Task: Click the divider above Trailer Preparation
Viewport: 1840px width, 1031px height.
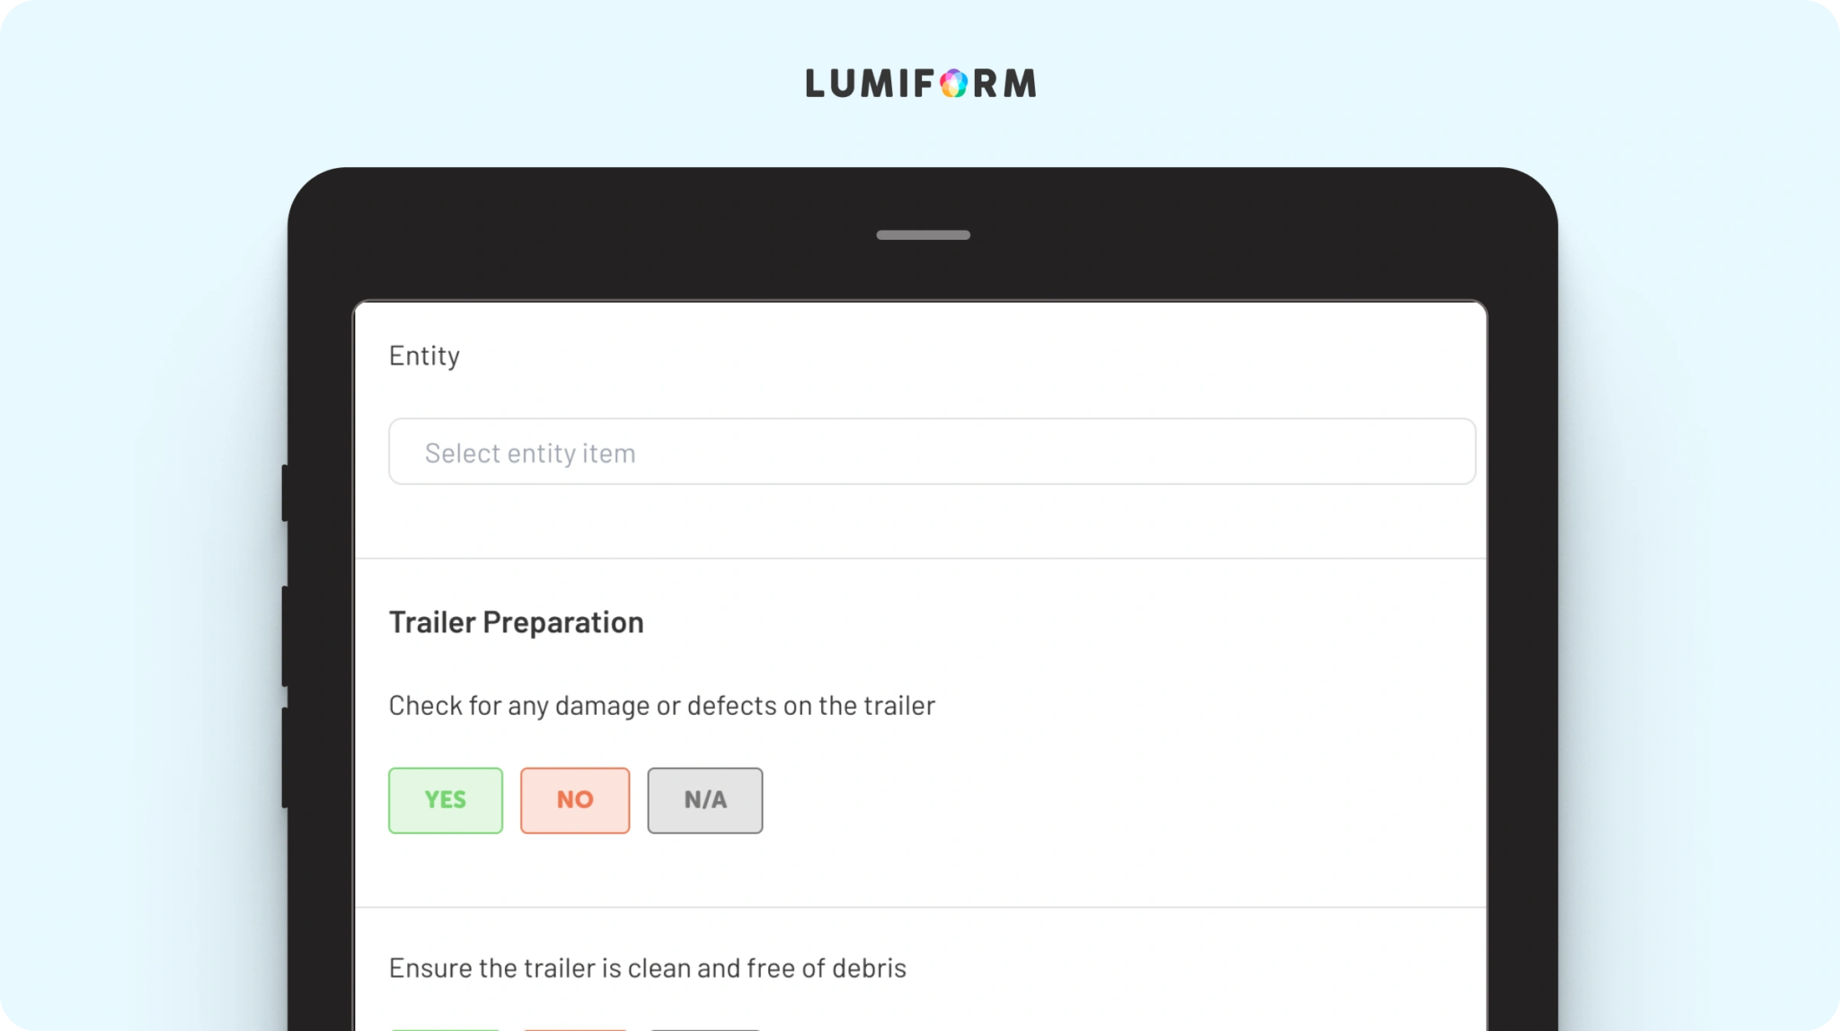Action: [x=921, y=559]
